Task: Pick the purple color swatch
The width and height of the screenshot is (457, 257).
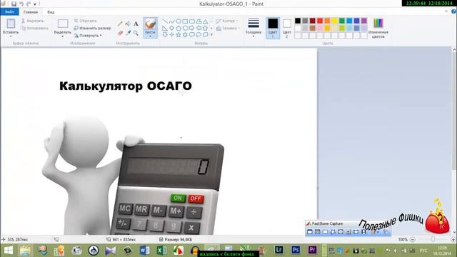Action: (x=364, y=21)
